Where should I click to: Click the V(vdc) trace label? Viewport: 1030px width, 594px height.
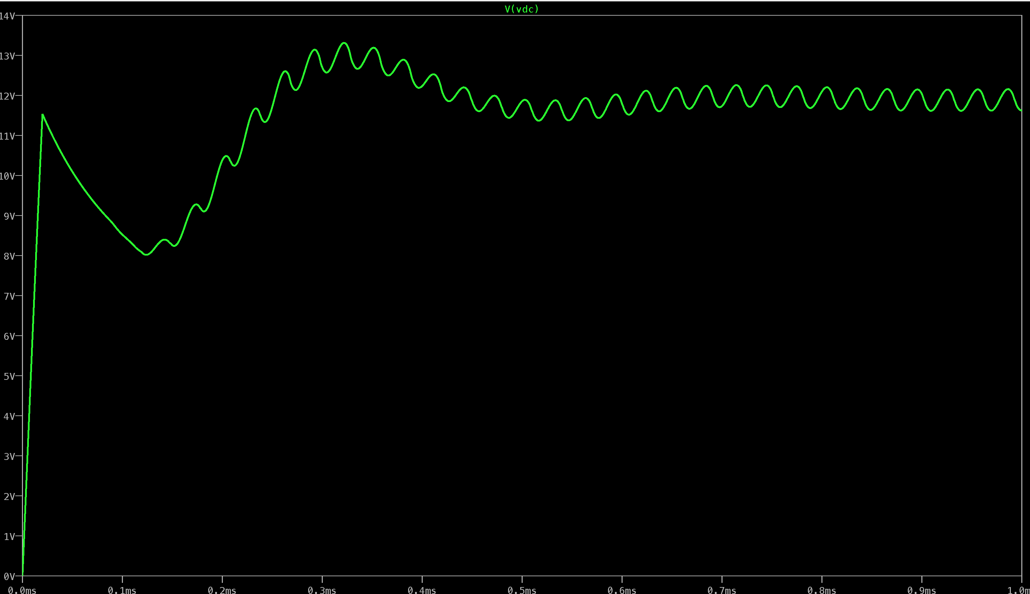pyautogui.click(x=522, y=9)
